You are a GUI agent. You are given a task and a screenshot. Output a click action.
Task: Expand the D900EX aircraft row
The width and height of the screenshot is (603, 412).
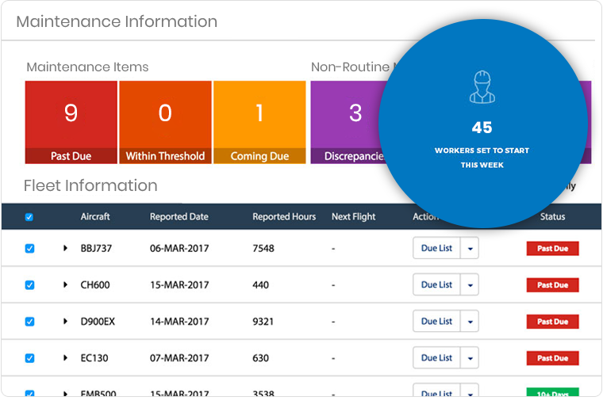point(65,321)
